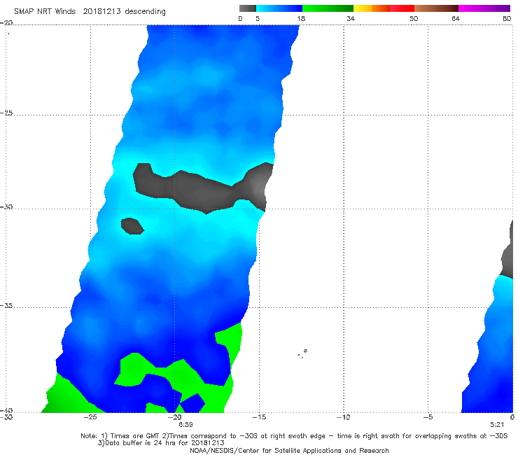518x455 pixels.
Task: Click the large gray low-wind band in swath
Action: [202, 190]
